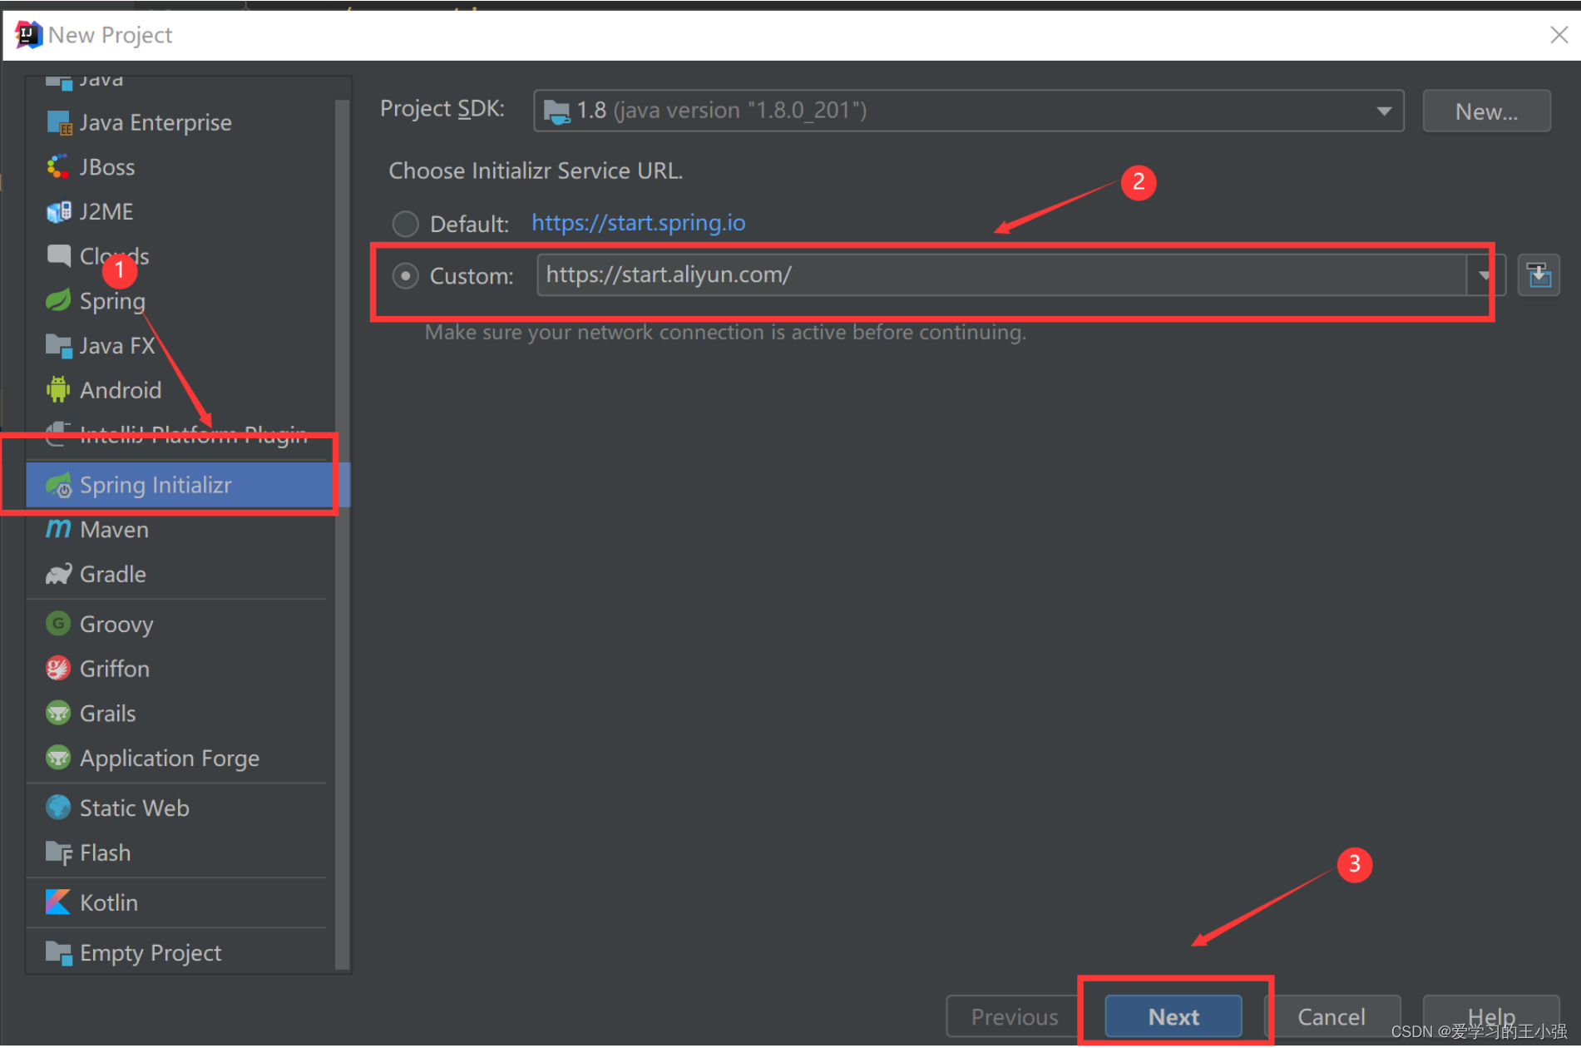Click the Gradle elephant icon
This screenshot has height=1048, width=1581.
[58, 574]
